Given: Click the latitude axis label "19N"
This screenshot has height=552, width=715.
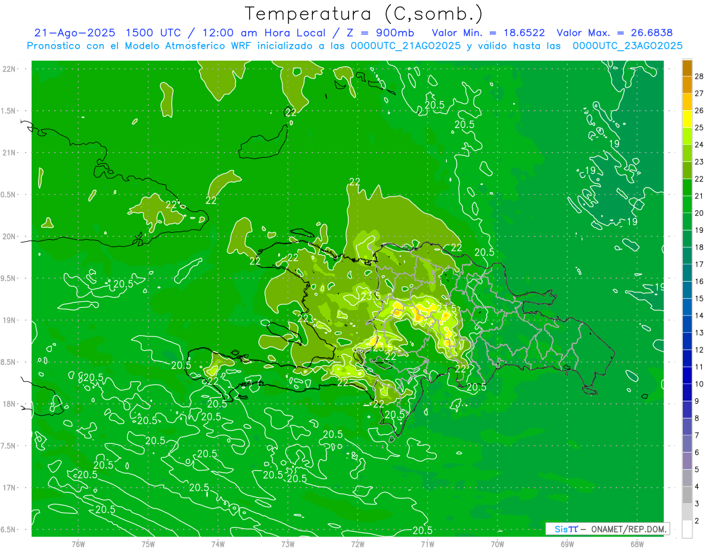Looking at the screenshot, I should [9, 320].
